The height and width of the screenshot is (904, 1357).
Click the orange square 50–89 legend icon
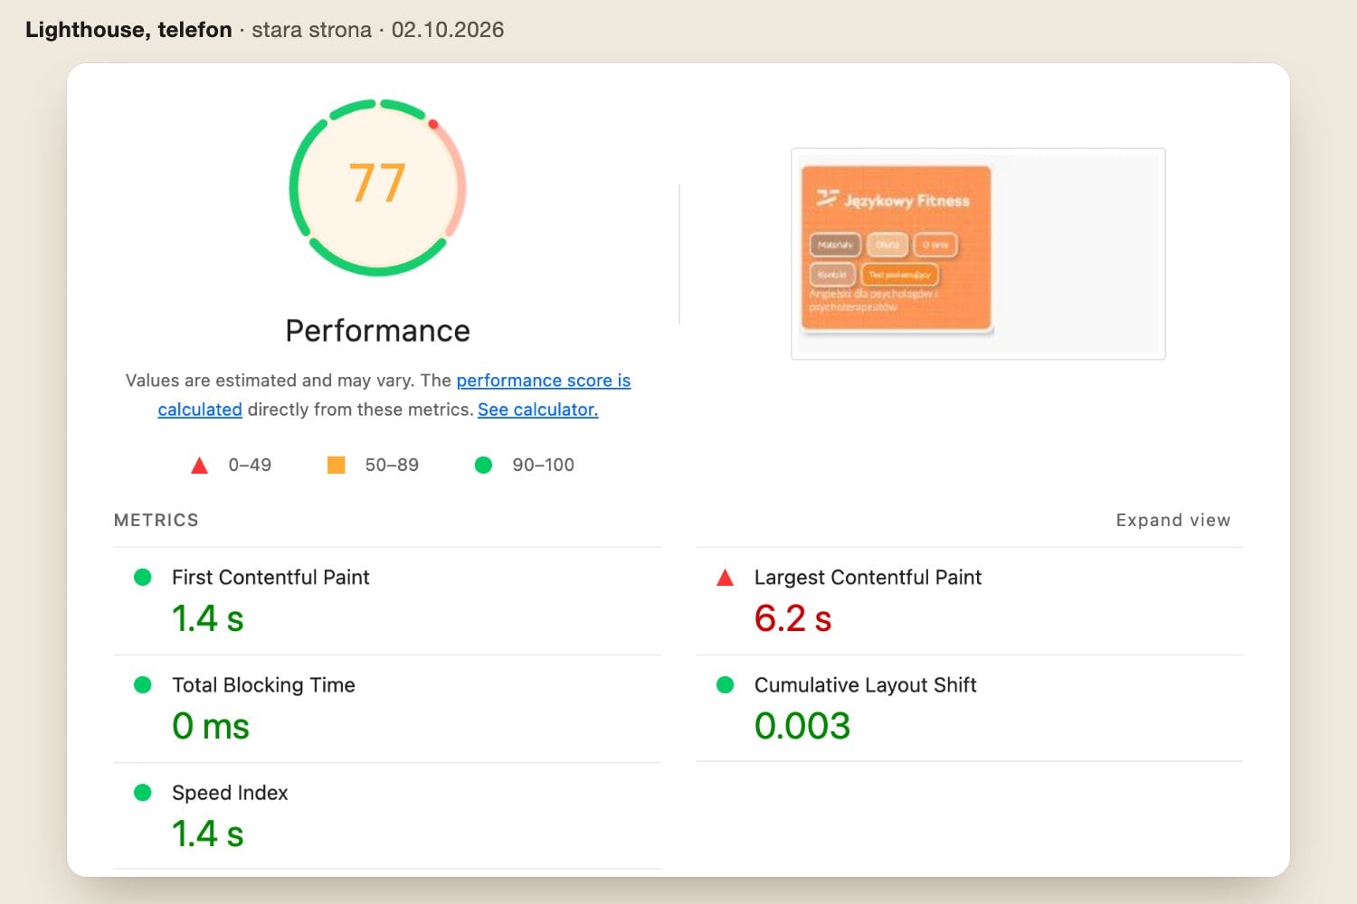[x=336, y=465]
